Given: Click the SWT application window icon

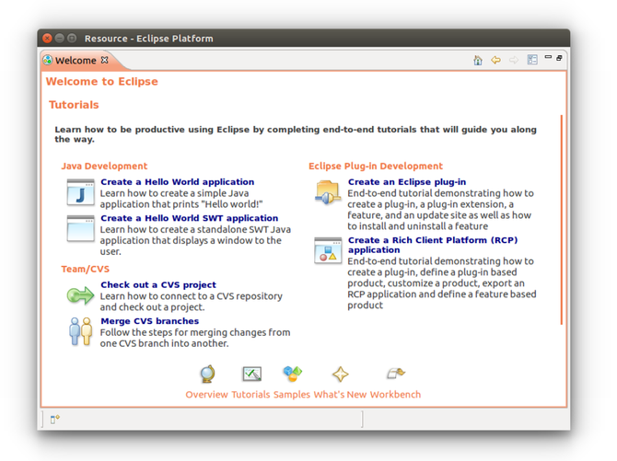Looking at the screenshot, I should (x=80, y=228).
